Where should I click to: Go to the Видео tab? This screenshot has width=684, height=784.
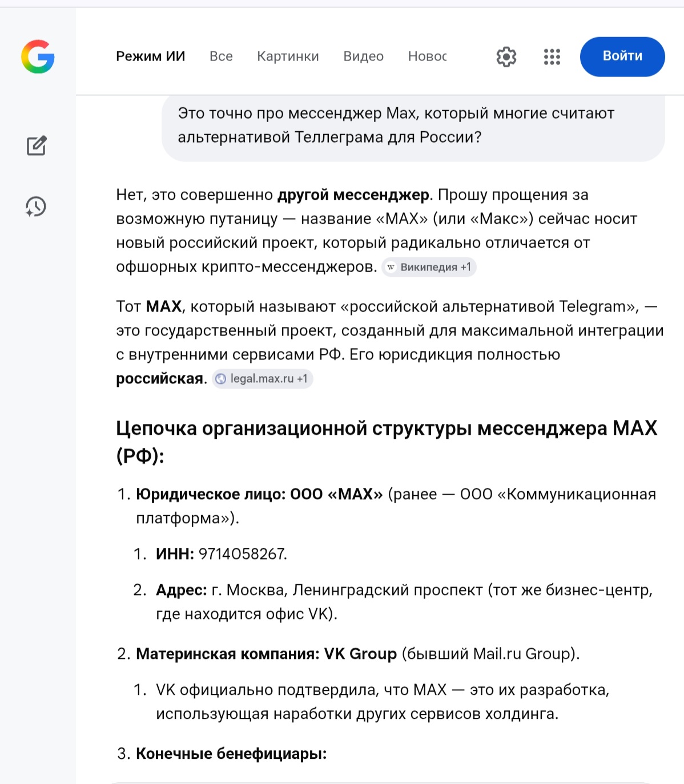click(x=363, y=56)
